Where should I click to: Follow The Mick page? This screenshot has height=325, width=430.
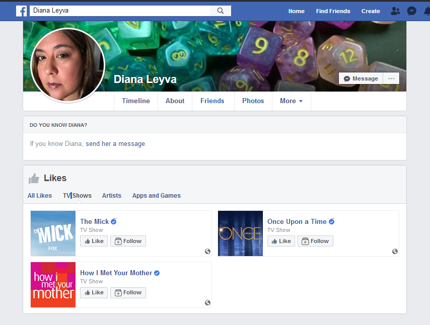(128, 241)
